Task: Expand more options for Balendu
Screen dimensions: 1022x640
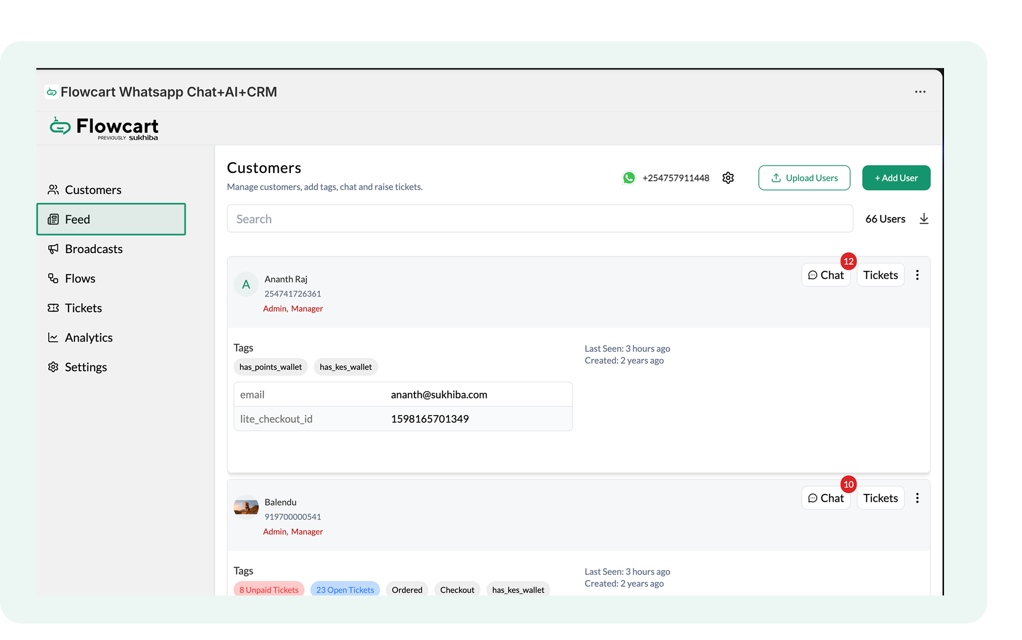Action: pyautogui.click(x=917, y=498)
